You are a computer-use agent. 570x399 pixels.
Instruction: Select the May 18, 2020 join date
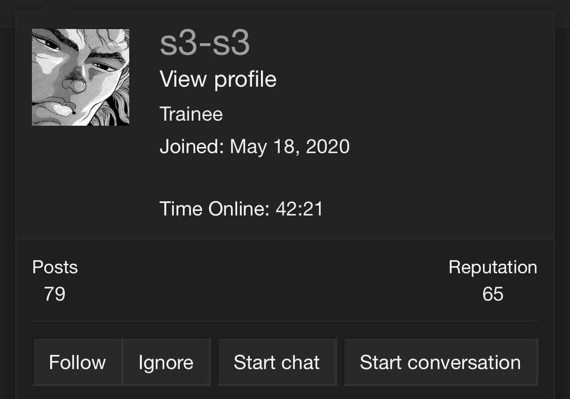pyautogui.click(x=290, y=147)
